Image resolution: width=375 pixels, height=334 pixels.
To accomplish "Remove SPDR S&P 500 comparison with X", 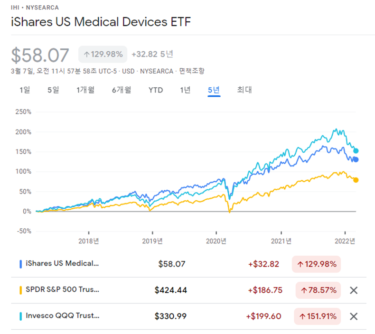I will (x=354, y=290).
